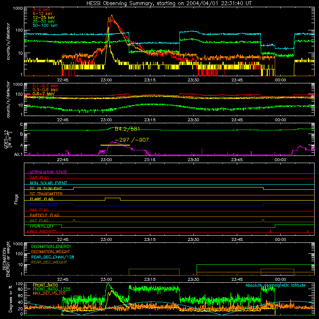Select the SC_TRANSMITTER flag label
Screen dimensions: 319x319
click(46, 193)
